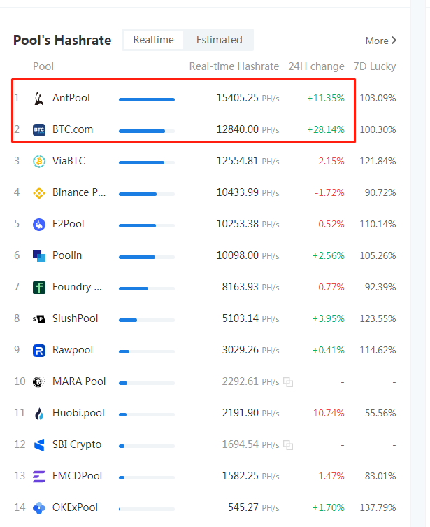Click the 137.79% lucky value for OKExPool
The width and height of the screenshot is (430, 527).
coord(378,507)
